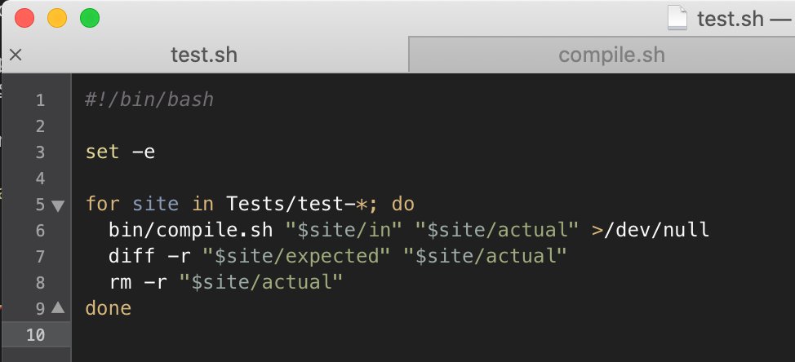Click line number 6 in the gutter
The width and height of the screenshot is (795, 362).
(40, 231)
